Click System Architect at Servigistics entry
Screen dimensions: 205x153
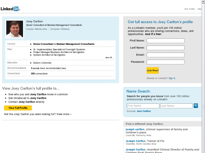[x=49, y=55]
